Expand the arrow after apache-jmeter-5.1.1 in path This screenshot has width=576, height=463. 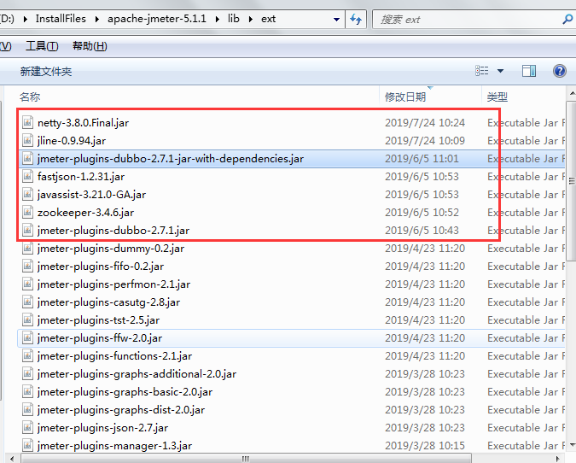(217, 19)
